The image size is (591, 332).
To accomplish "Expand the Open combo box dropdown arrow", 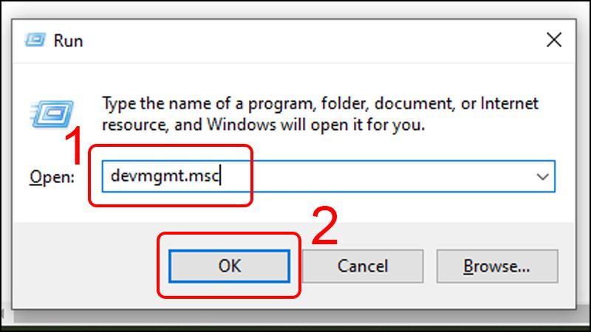I will coord(543,177).
